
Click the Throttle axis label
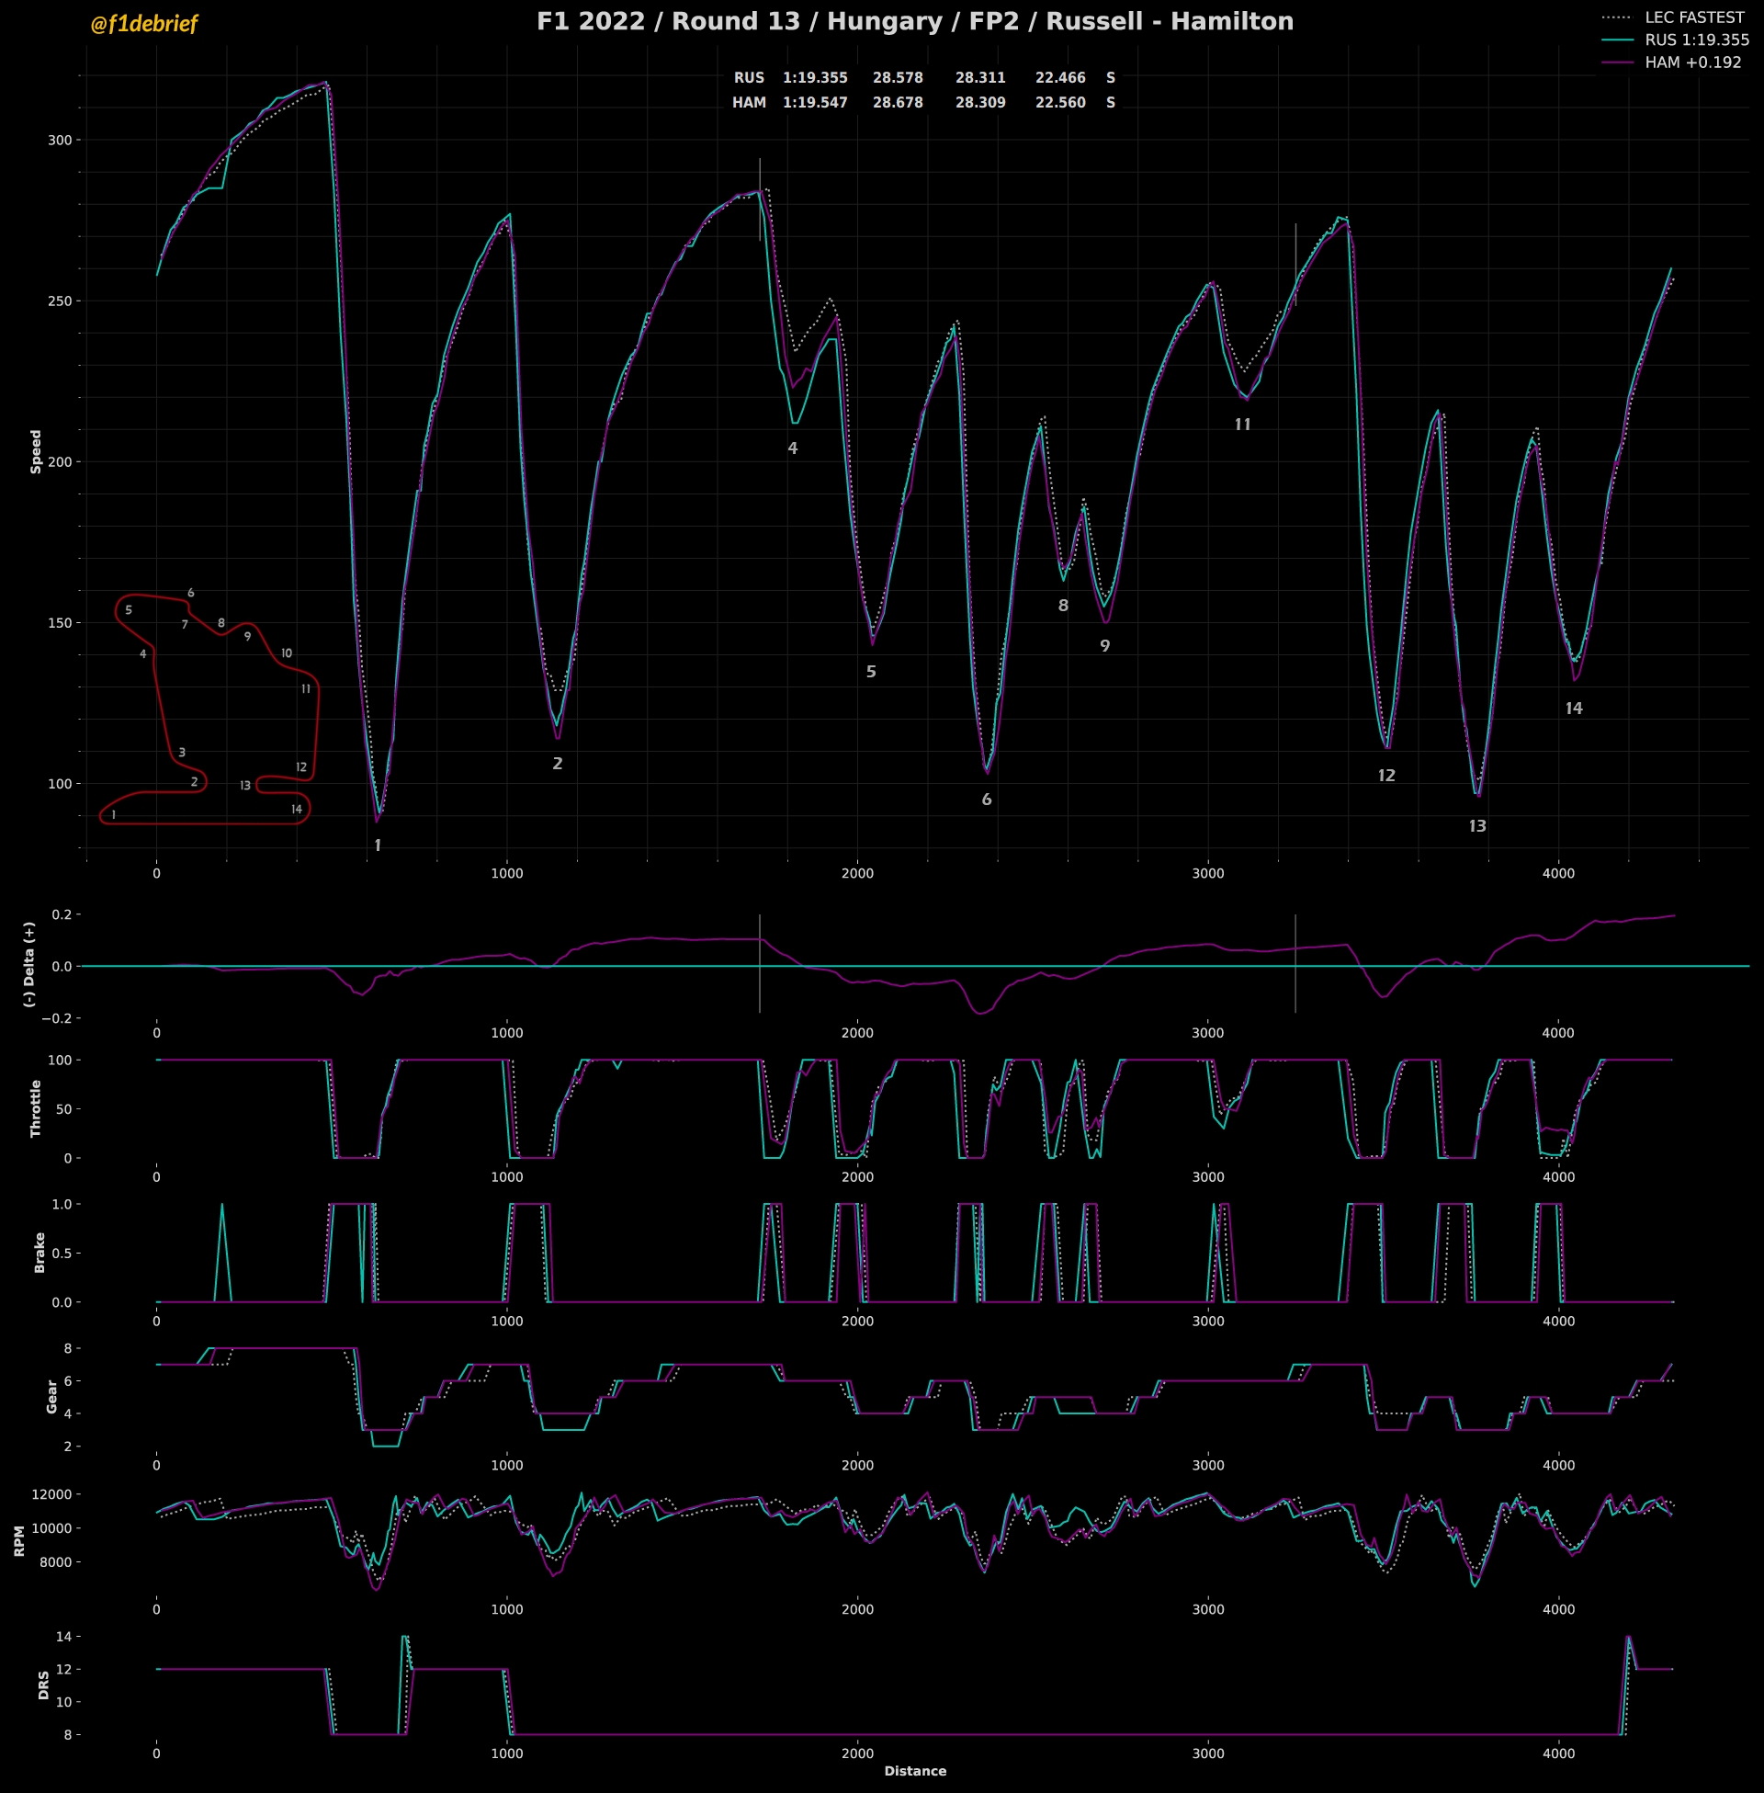click(x=36, y=1108)
